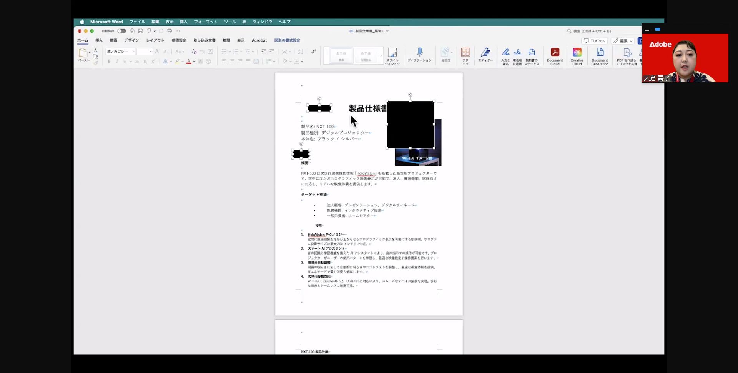
Task: Toggle superscript formatting
Action: 153,62
